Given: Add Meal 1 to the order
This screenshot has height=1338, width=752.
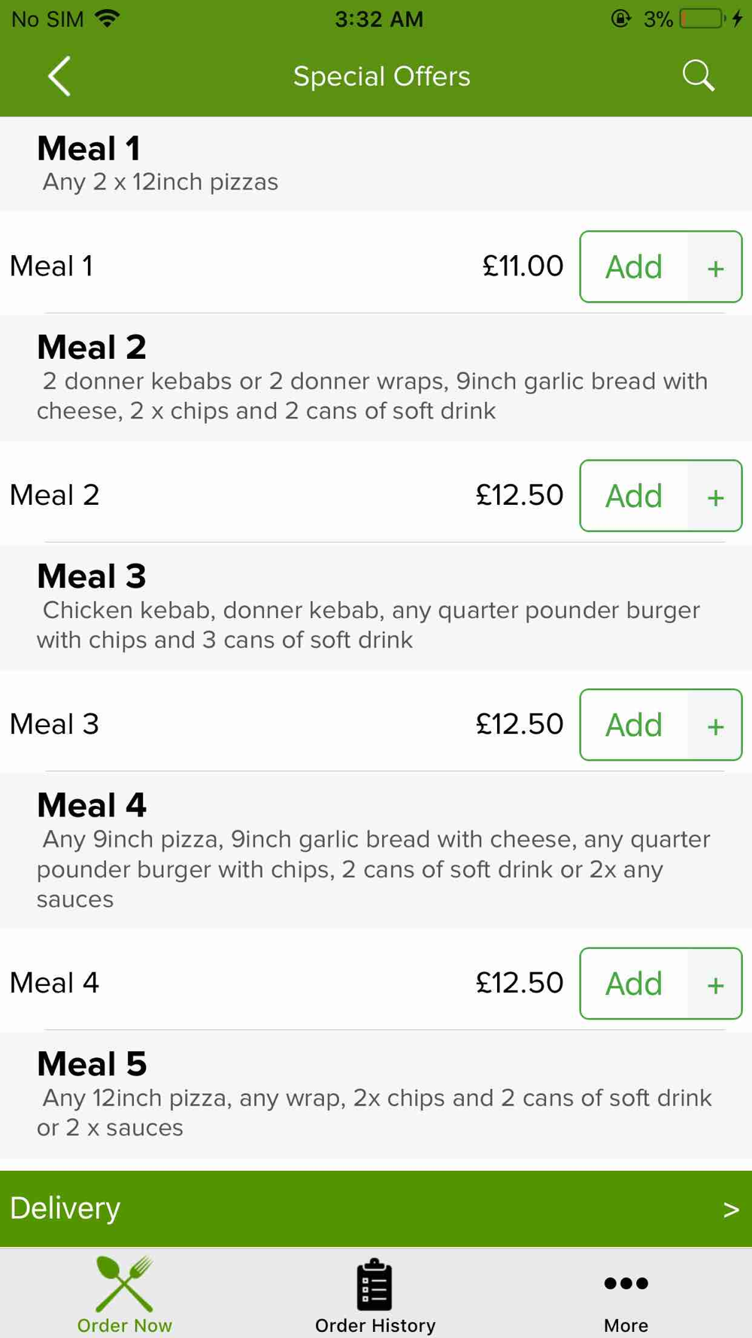Looking at the screenshot, I should [x=634, y=267].
